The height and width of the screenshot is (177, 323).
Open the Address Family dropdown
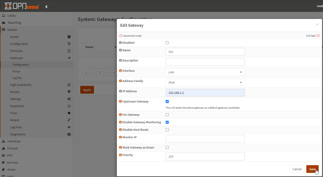pyautogui.click(x=205, y=82)
